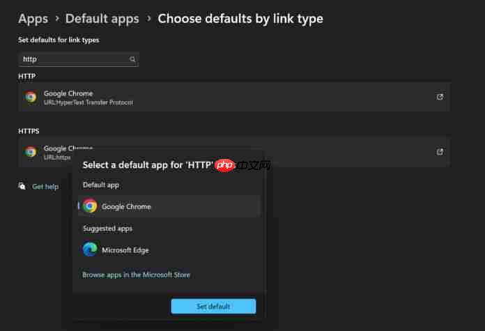Screen dimensions: 485x331
Task: Click the Chrome logo in the default app dialog
Action: pyautogui.click(x=90, y=206)
